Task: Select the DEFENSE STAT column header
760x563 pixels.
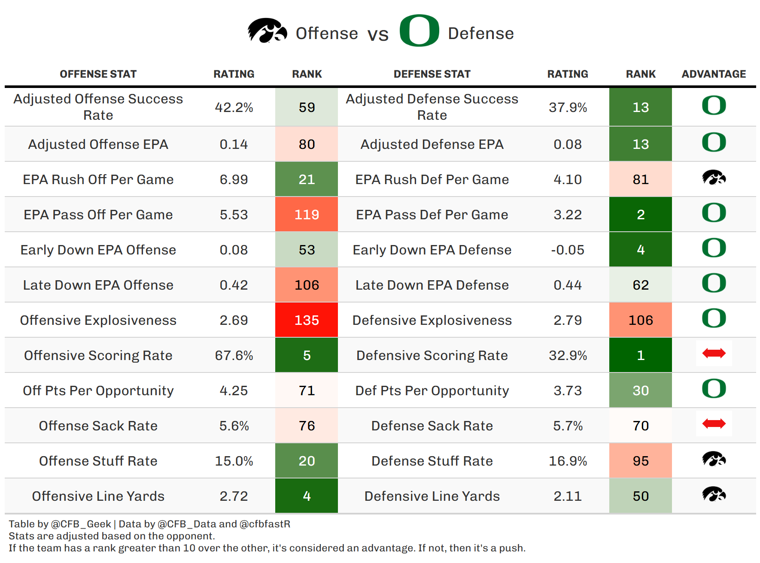Action: tap(432, 74)
